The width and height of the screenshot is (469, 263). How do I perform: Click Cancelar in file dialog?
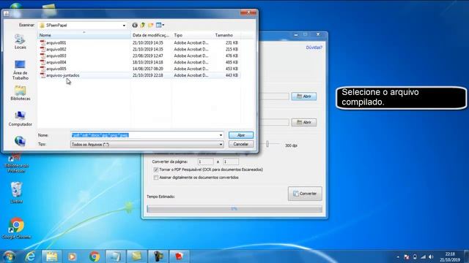tap(241, 145)
